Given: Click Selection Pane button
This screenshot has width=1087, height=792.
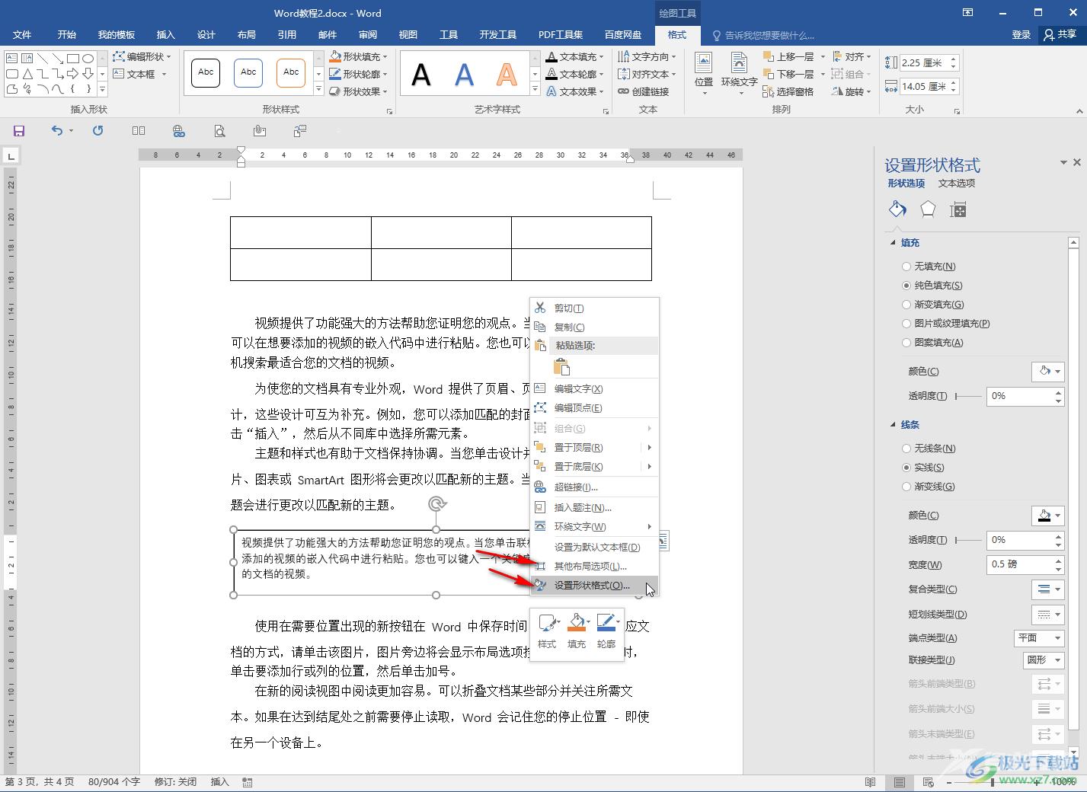Looking at the screenshot, I should (x=788, y=91).
